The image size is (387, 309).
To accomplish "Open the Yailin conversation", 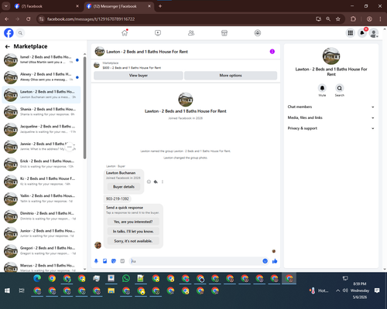I will (x=41, y=199).
